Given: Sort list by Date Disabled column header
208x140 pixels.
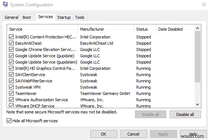Looking at the screenshot, I should pyautogui.click(x=175, y=29).
